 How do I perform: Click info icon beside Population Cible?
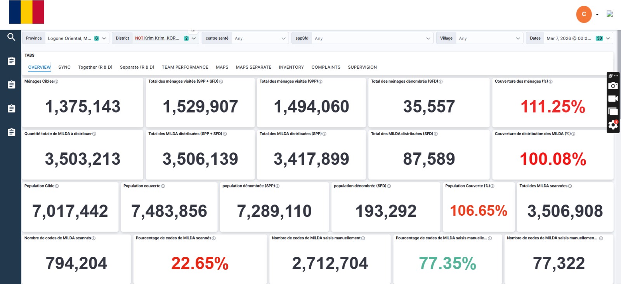(57, 186)
